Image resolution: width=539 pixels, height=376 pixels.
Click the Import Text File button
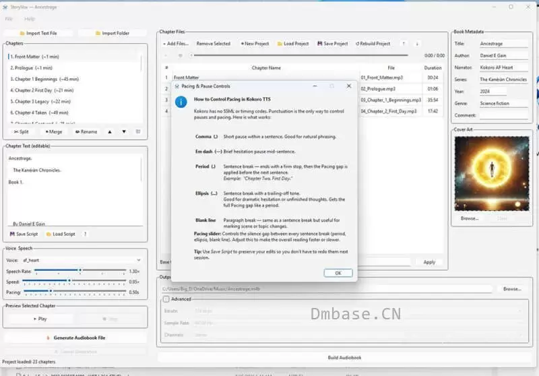tap(38, 33)
